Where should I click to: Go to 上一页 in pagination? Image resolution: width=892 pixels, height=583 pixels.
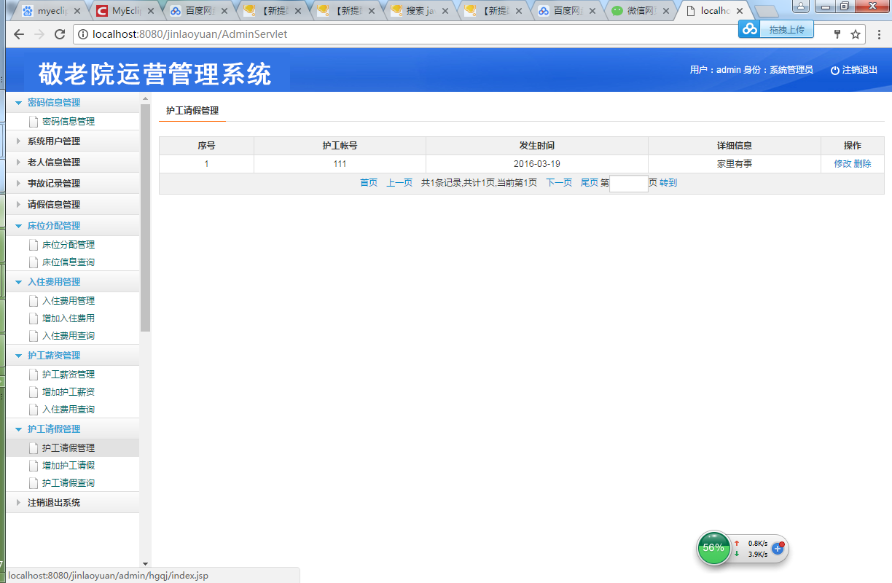point(399,183)
